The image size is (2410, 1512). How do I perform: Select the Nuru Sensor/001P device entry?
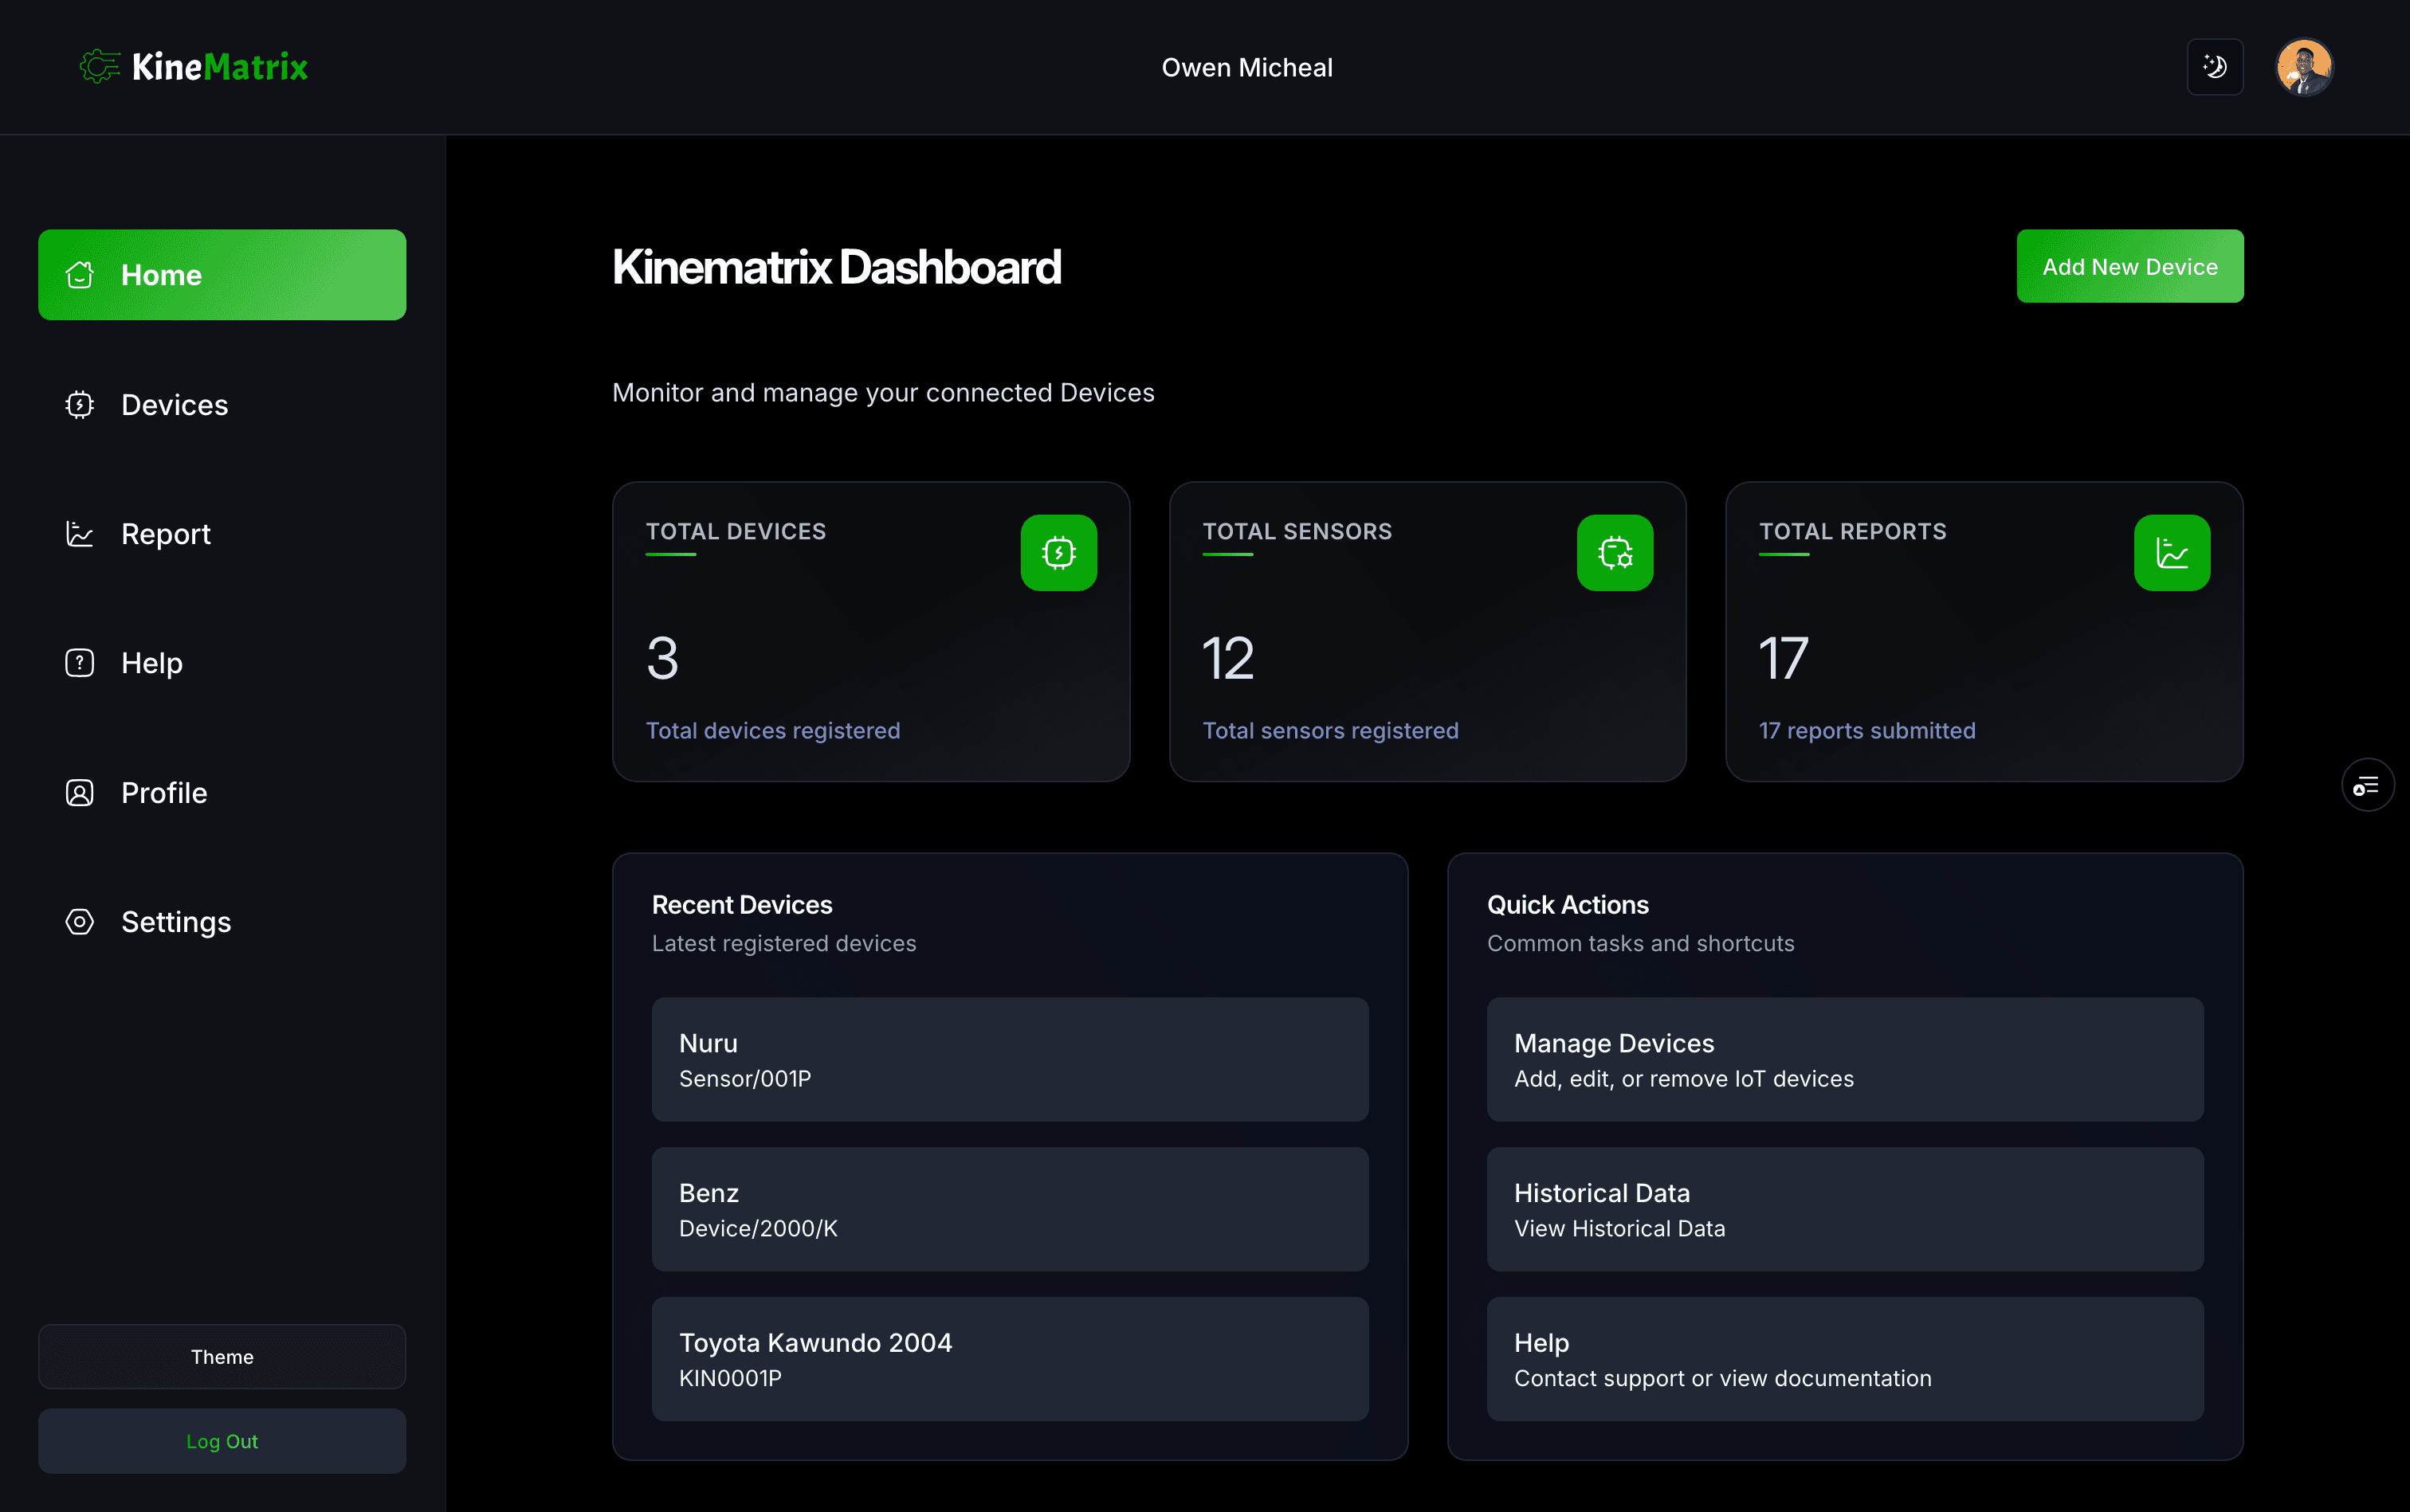[1010, 1059]
